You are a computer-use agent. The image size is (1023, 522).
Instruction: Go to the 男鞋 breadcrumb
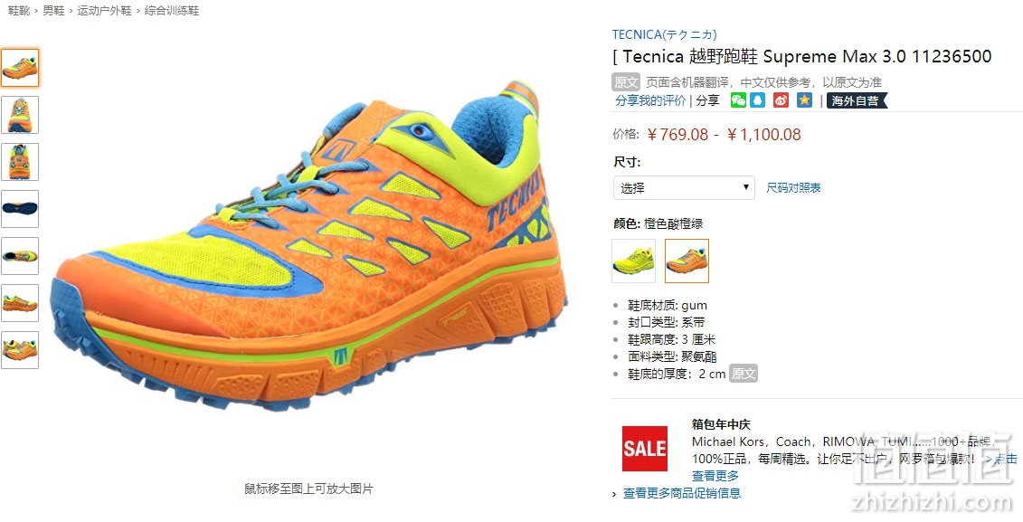coord(53,11)
